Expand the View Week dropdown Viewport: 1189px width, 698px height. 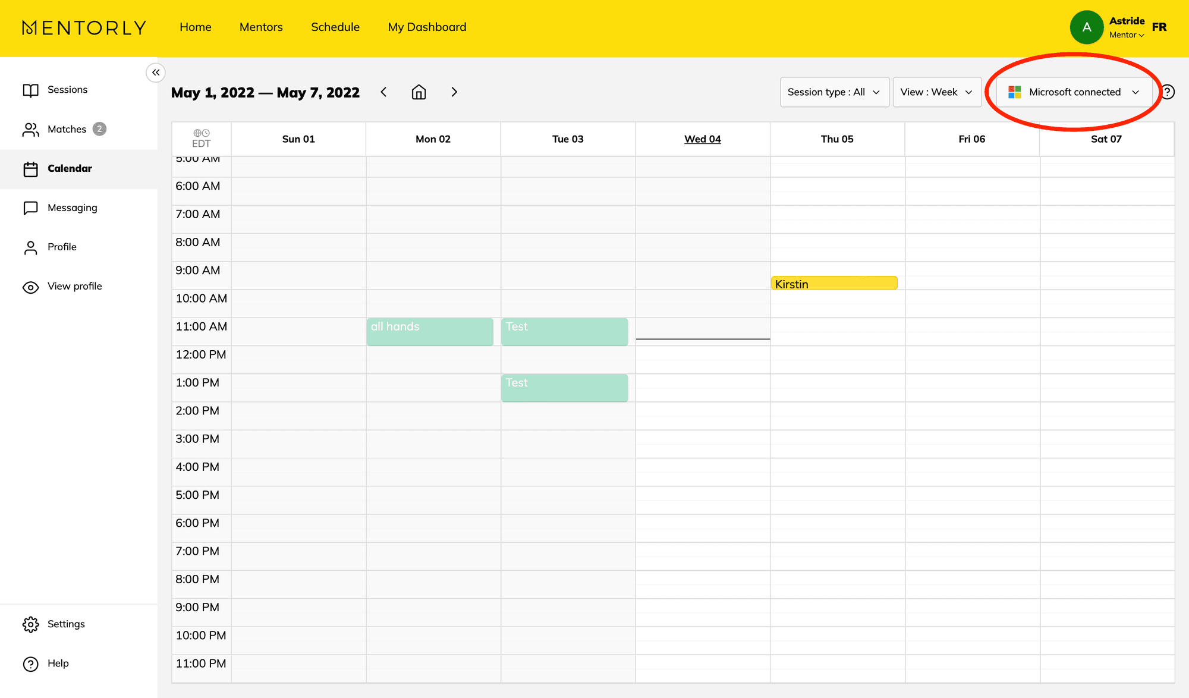tap(936, 92)
